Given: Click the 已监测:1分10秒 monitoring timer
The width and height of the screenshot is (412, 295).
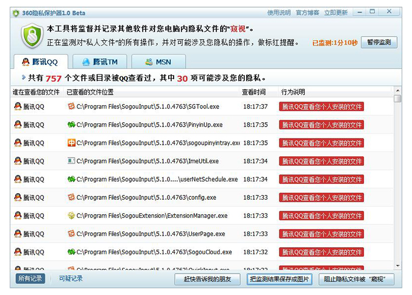Looking at the screenshot, I should (335, 42).
